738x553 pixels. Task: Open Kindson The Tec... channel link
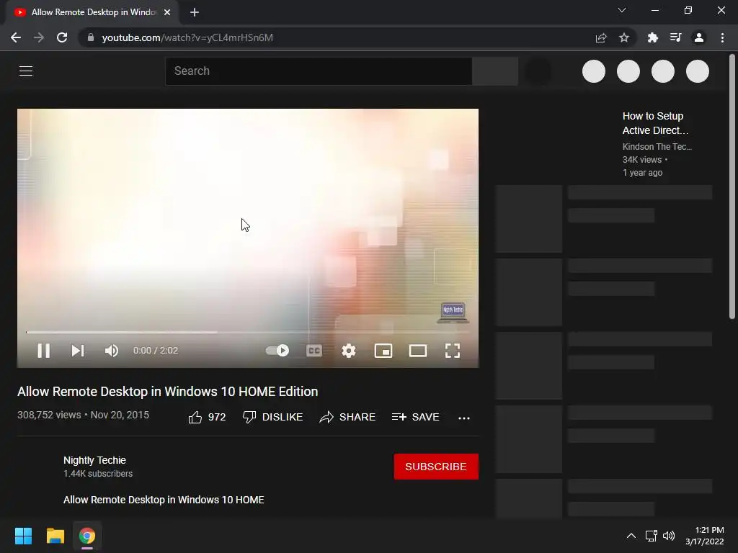(x=657, y=147)
